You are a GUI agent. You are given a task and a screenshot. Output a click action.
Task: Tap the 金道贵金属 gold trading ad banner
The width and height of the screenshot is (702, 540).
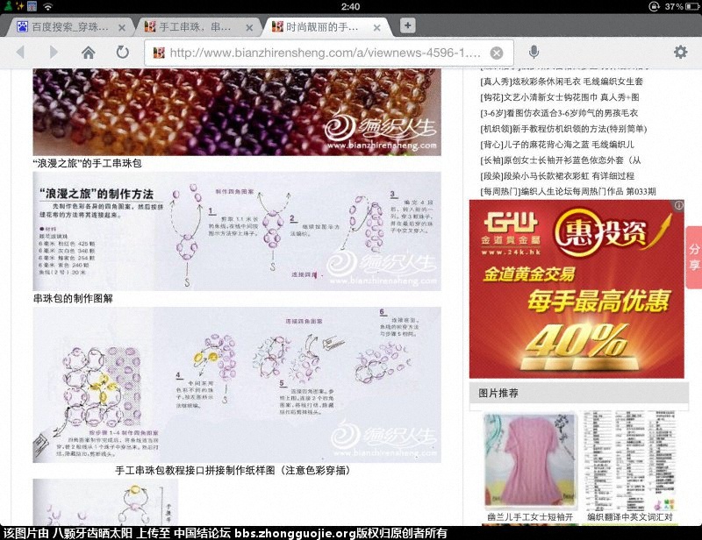point(576,289)
